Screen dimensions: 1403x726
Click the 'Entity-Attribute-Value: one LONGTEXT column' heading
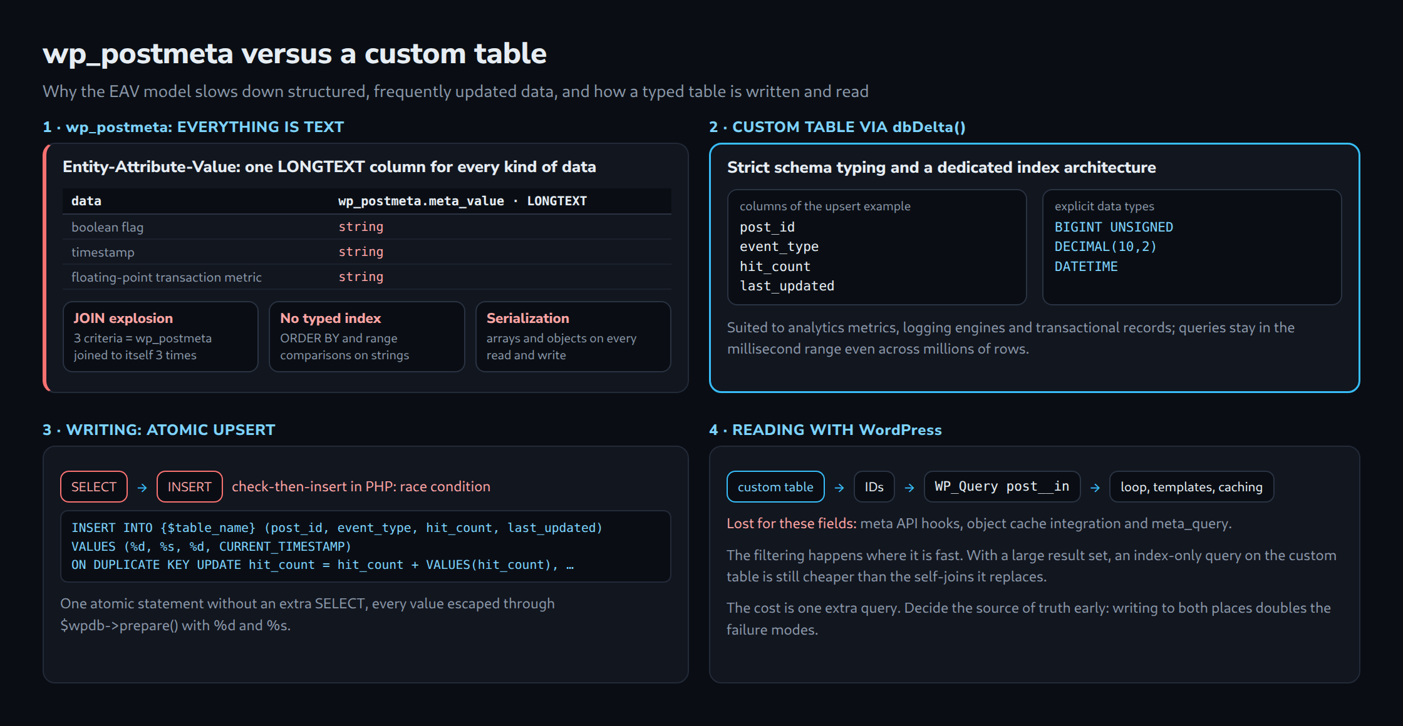pos(329,166)
